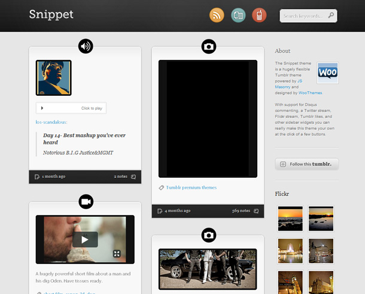Click the video post camcorder icon
Screen dimensions: 365x294
point(86,202)
